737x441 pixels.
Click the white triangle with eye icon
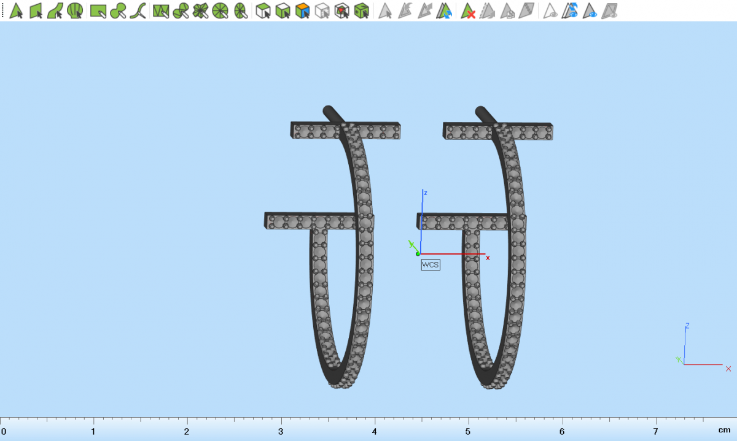click(550, 10)
